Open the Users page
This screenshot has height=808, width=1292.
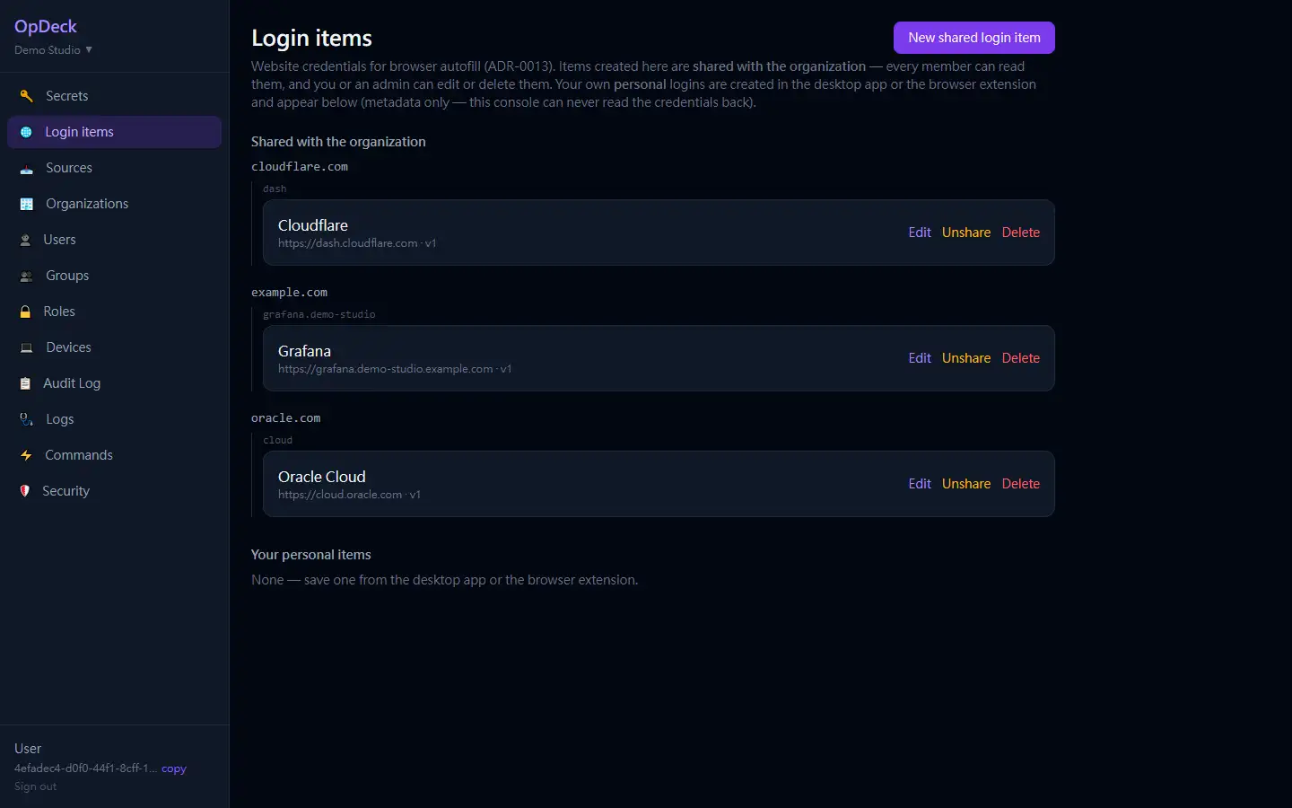coord(114,240)
